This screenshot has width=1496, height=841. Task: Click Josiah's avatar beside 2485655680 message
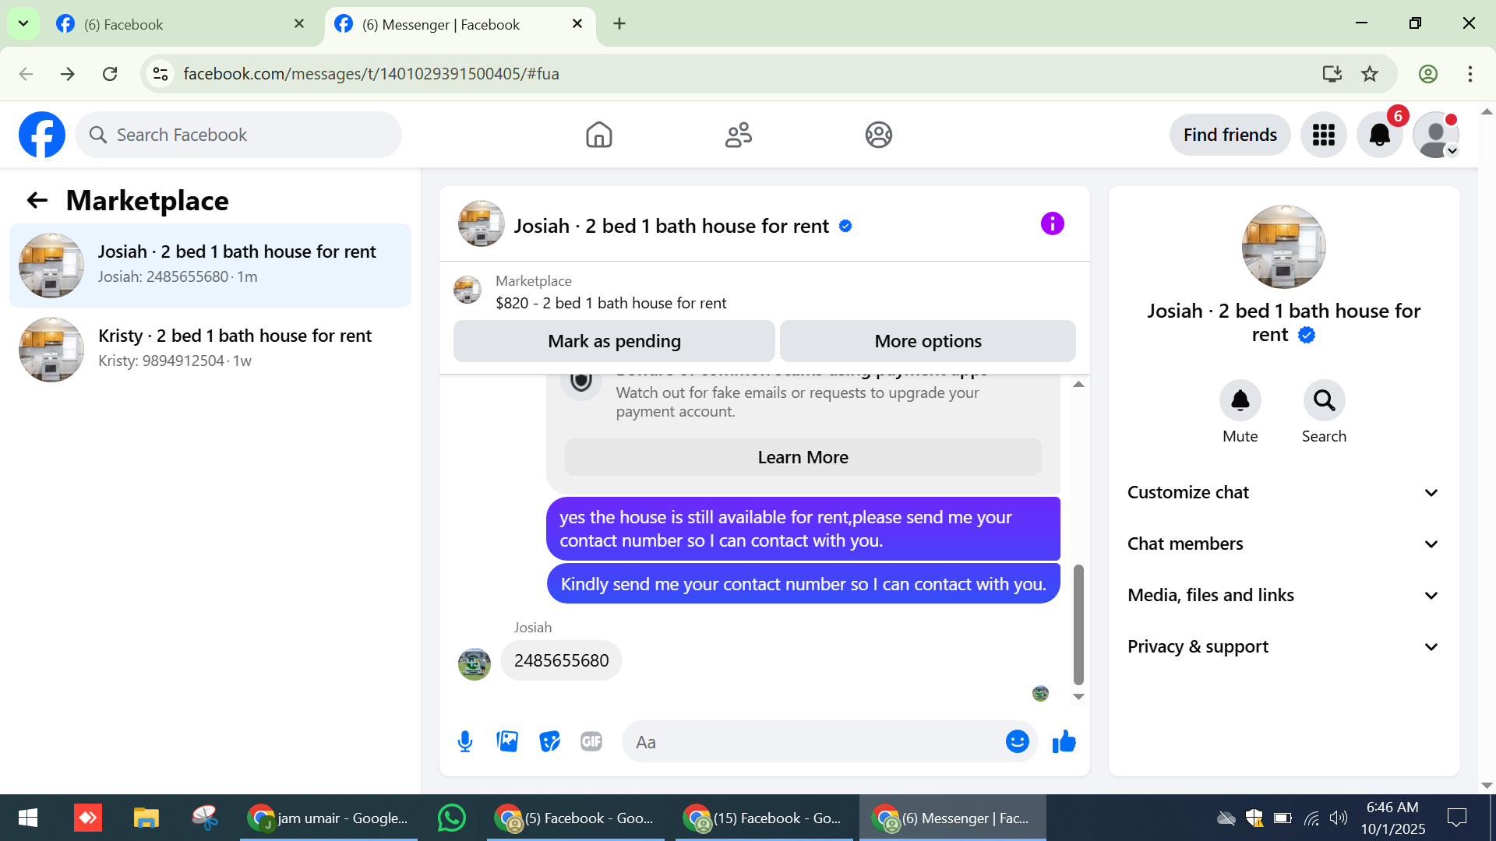pyautogui.click(x=474, y=664)
